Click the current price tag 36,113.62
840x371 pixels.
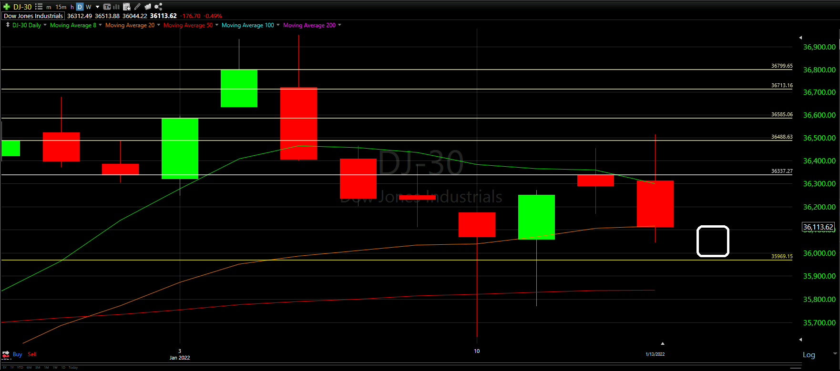pyautogui.click(x=818, y=227)
